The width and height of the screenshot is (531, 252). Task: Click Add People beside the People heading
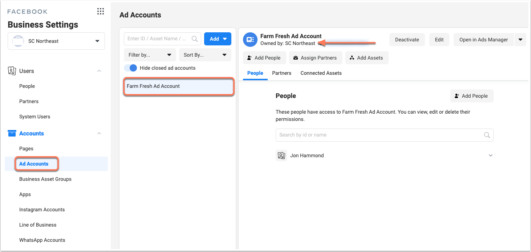(472, 96)
